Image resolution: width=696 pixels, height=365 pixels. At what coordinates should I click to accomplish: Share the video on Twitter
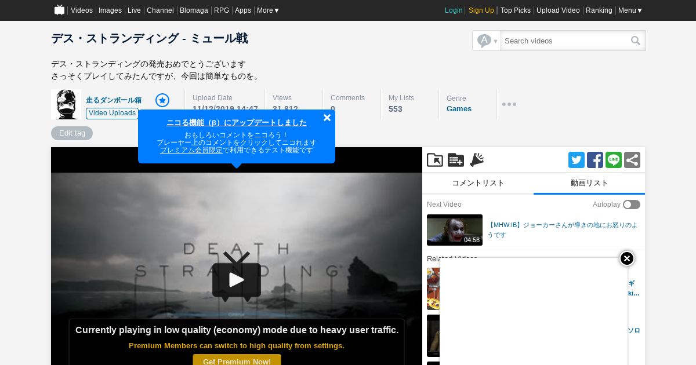point(577,160)
